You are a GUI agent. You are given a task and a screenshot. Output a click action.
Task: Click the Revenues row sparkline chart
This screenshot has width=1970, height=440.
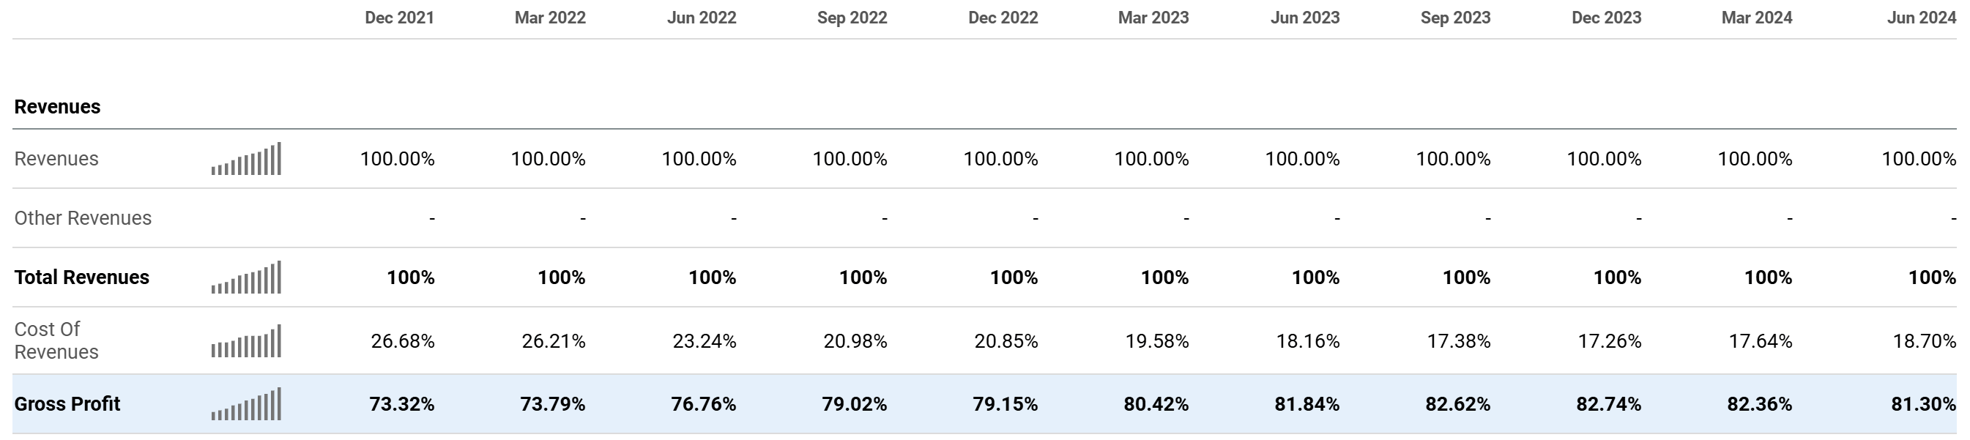[x=246, y=159]
